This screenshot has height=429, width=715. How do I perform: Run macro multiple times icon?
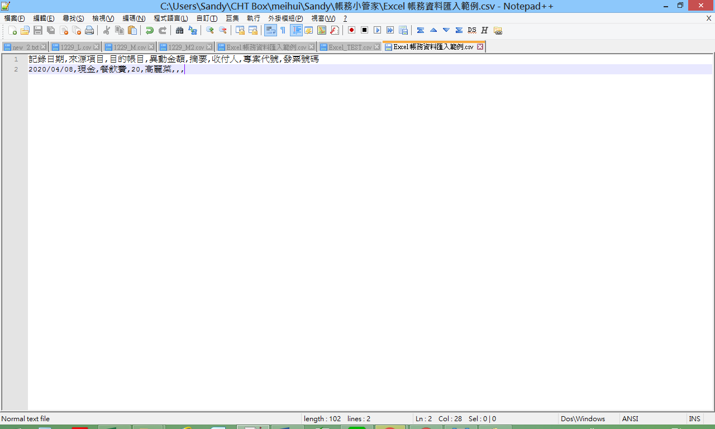point(390,30)
